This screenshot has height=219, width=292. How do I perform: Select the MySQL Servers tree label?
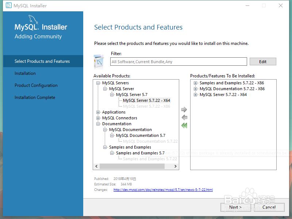coord(115,83)
